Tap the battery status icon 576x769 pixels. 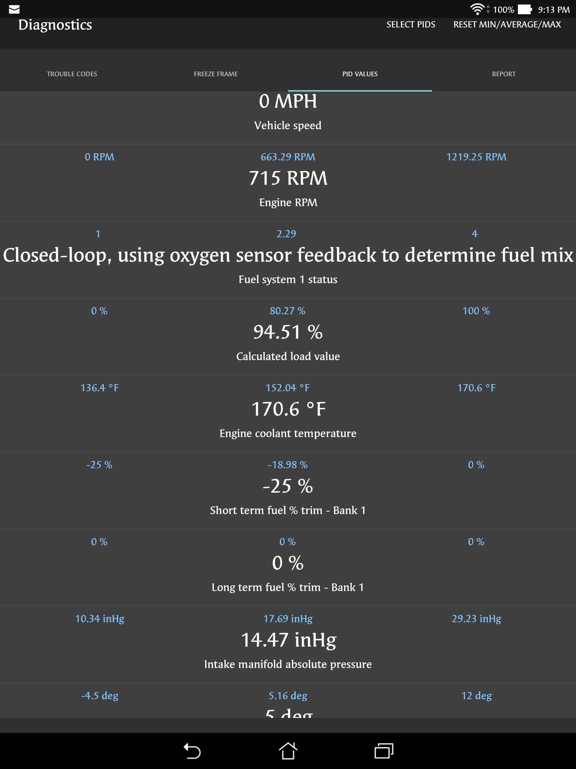click(525, 9)
